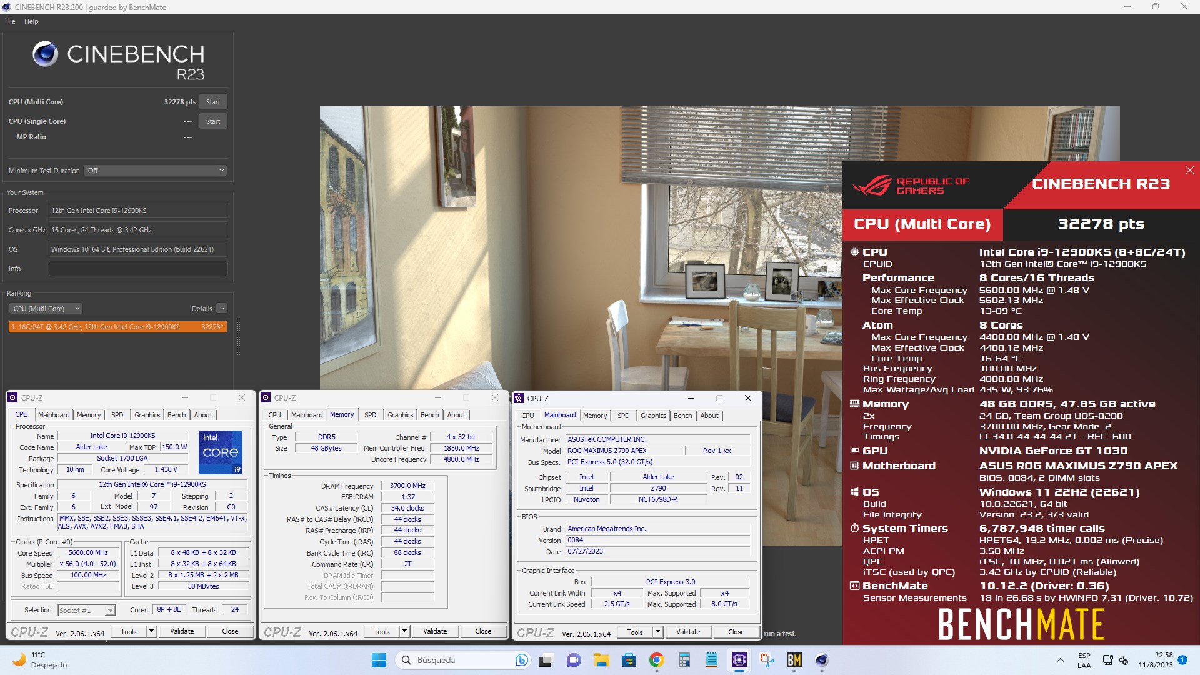This screenshot has height=675, width=1200.
Task: Open Graphics tab in Memory CPU-Z window
Action: click(x=401, y=415)
